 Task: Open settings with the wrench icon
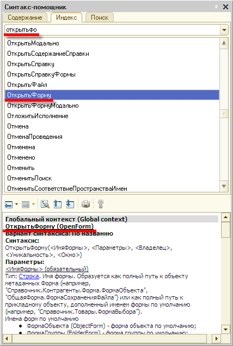point(101,204)
